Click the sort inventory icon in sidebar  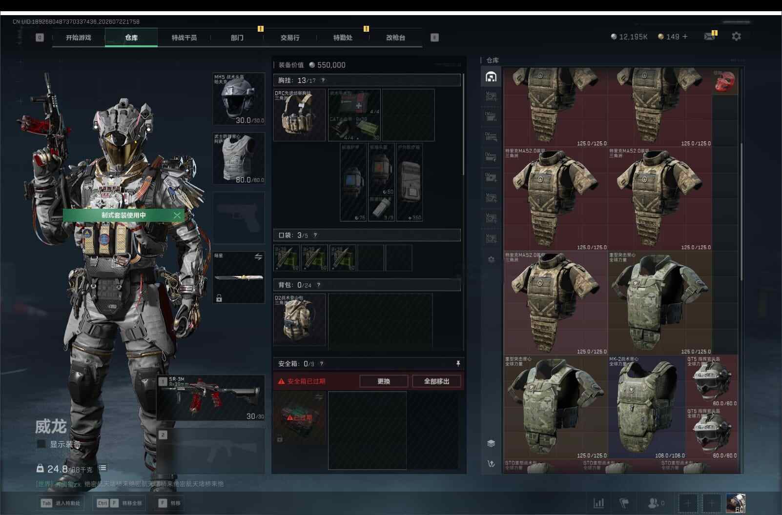[x=491, y=463]
